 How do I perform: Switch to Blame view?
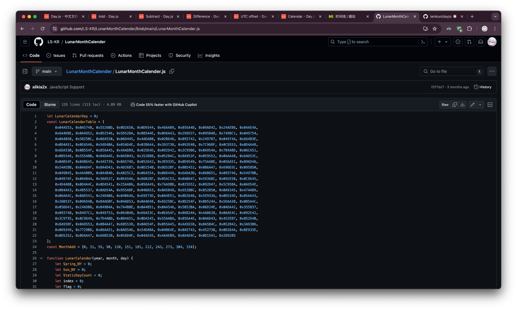(50, 105)
